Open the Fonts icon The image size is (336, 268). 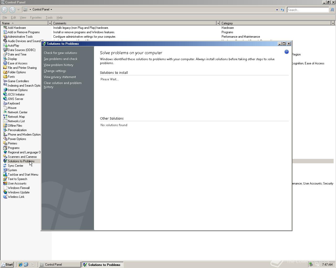click(5, 76)
